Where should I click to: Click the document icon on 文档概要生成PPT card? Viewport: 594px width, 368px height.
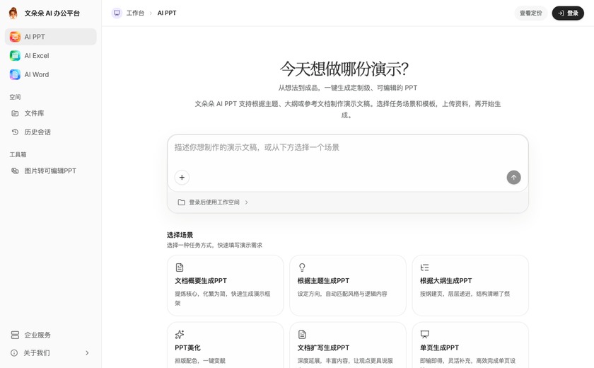click(180, 268)
